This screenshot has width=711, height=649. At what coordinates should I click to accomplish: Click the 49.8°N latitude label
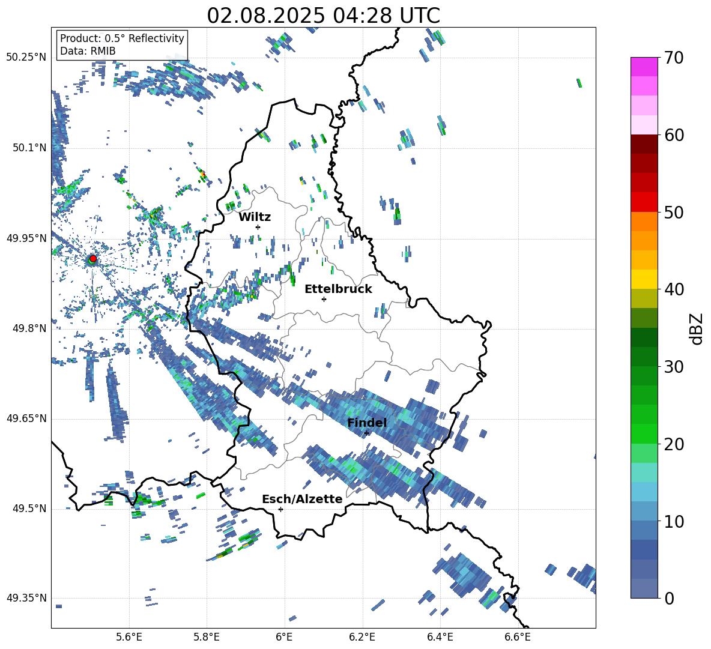click(29, 328)
